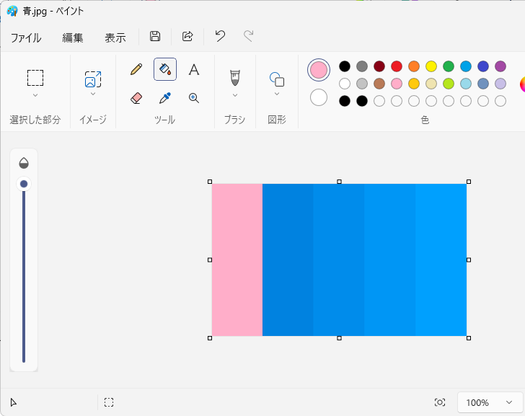Open the 編集 menu

[73, 37]
